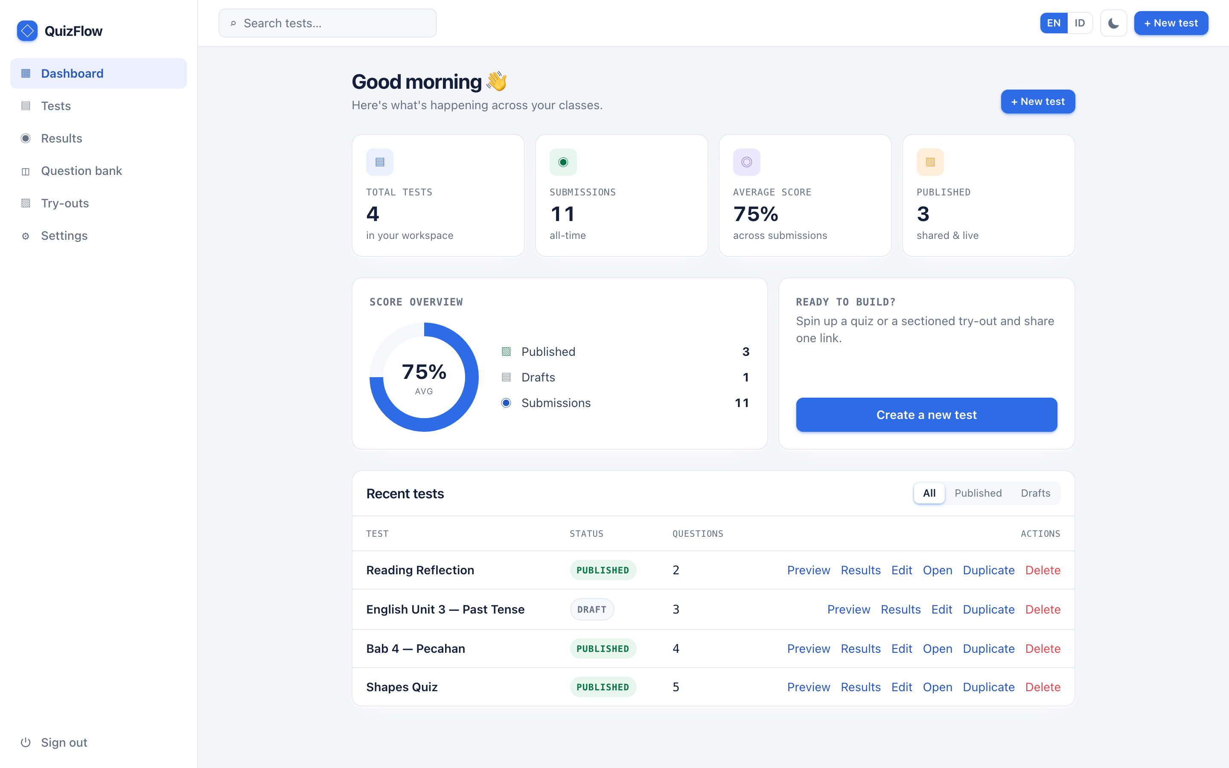Viewport: 1229px width, 768px height.
Task: Click the DRAFT status badge
Action: 591,610
